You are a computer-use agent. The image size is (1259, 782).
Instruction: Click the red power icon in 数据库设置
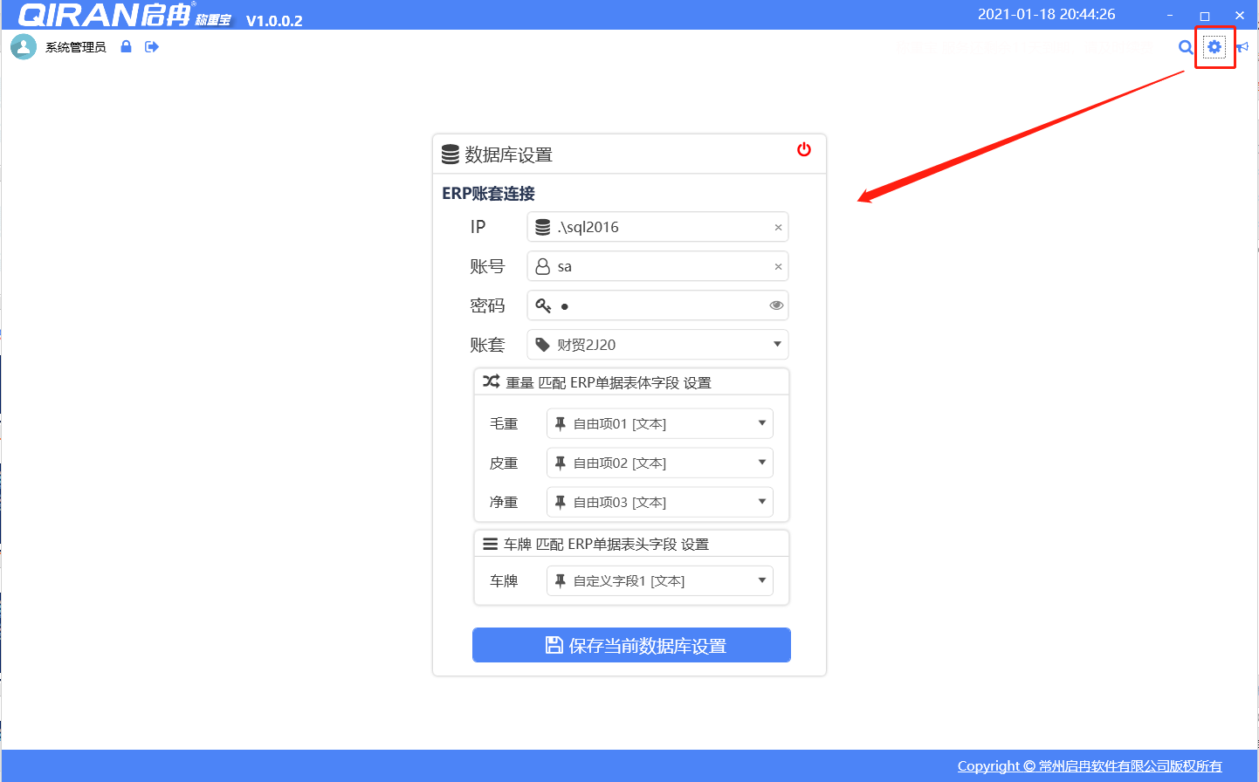(x=804, y=150)
